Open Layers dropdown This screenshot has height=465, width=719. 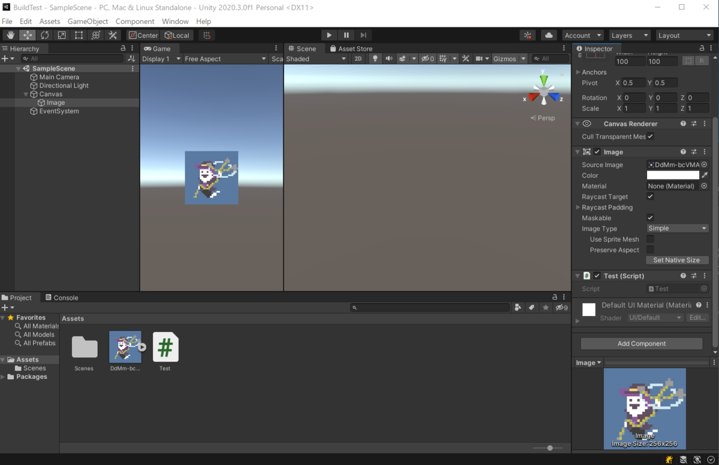pyautogui.click(x=629, y=35)
